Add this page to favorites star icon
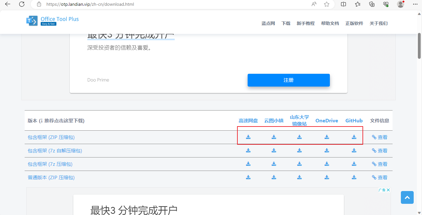The image size is (422, 215). [327, 4]
